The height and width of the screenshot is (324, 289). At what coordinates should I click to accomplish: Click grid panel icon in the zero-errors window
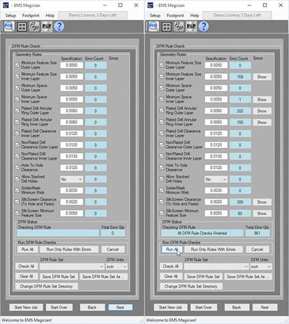(22, 27)
